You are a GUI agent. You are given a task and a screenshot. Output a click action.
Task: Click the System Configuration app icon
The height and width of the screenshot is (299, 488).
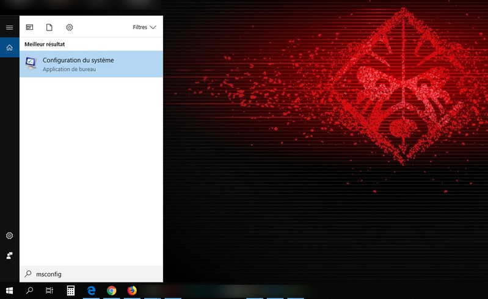click(31, 63)
